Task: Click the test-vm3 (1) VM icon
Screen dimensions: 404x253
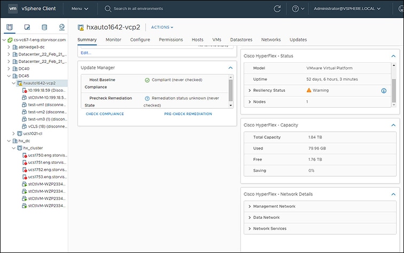Action: pyautogui.click(x=24, y=119)
